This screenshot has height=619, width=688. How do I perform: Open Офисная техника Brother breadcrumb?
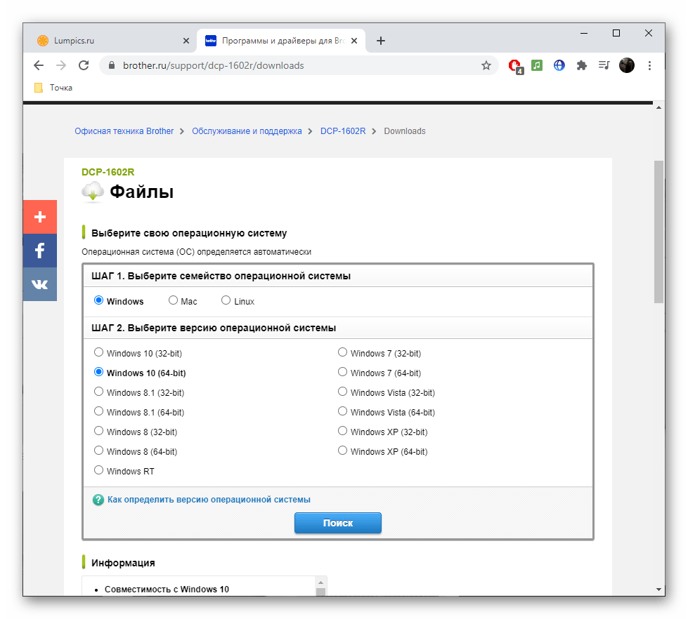coord(124,131)
